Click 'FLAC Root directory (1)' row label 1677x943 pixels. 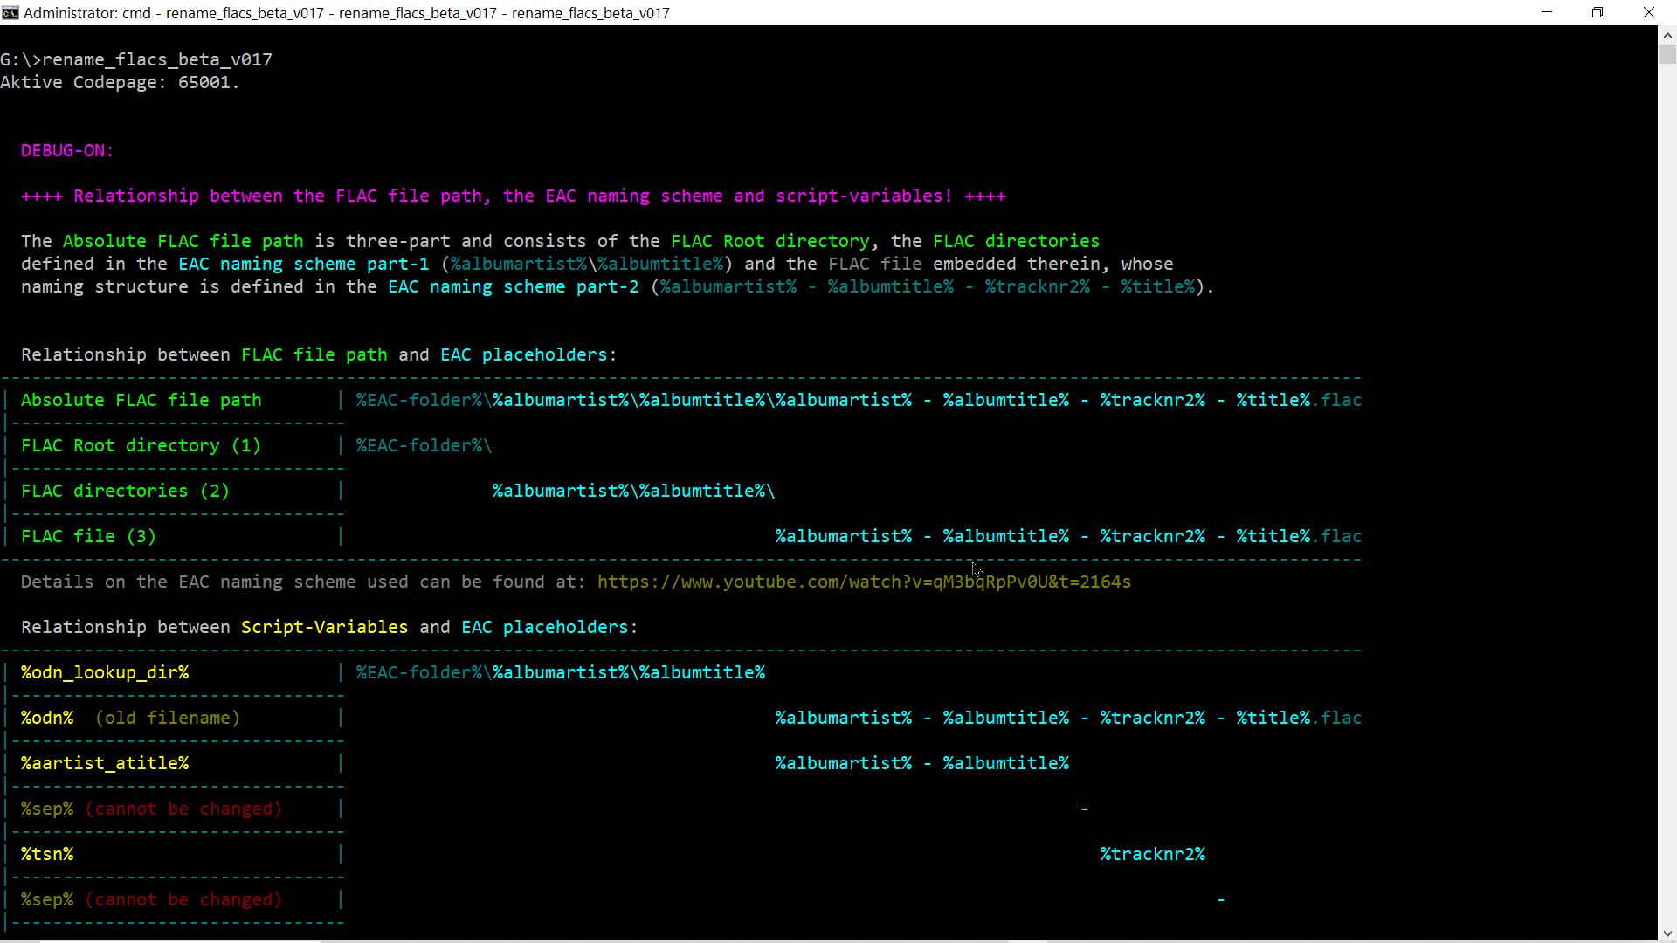click(x=141, y=445)
